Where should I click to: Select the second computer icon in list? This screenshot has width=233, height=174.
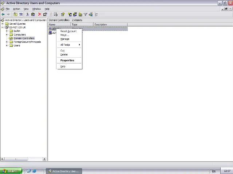pos(50,33)
